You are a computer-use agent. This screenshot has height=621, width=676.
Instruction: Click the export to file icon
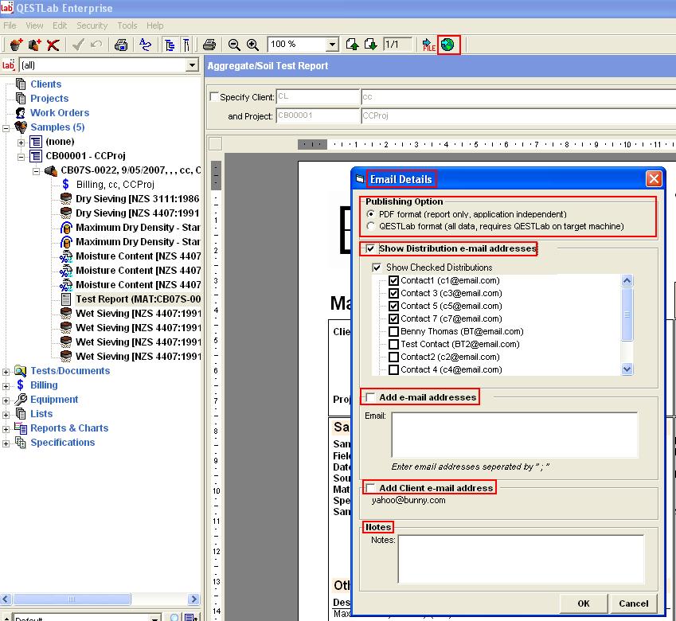[429, 45]
